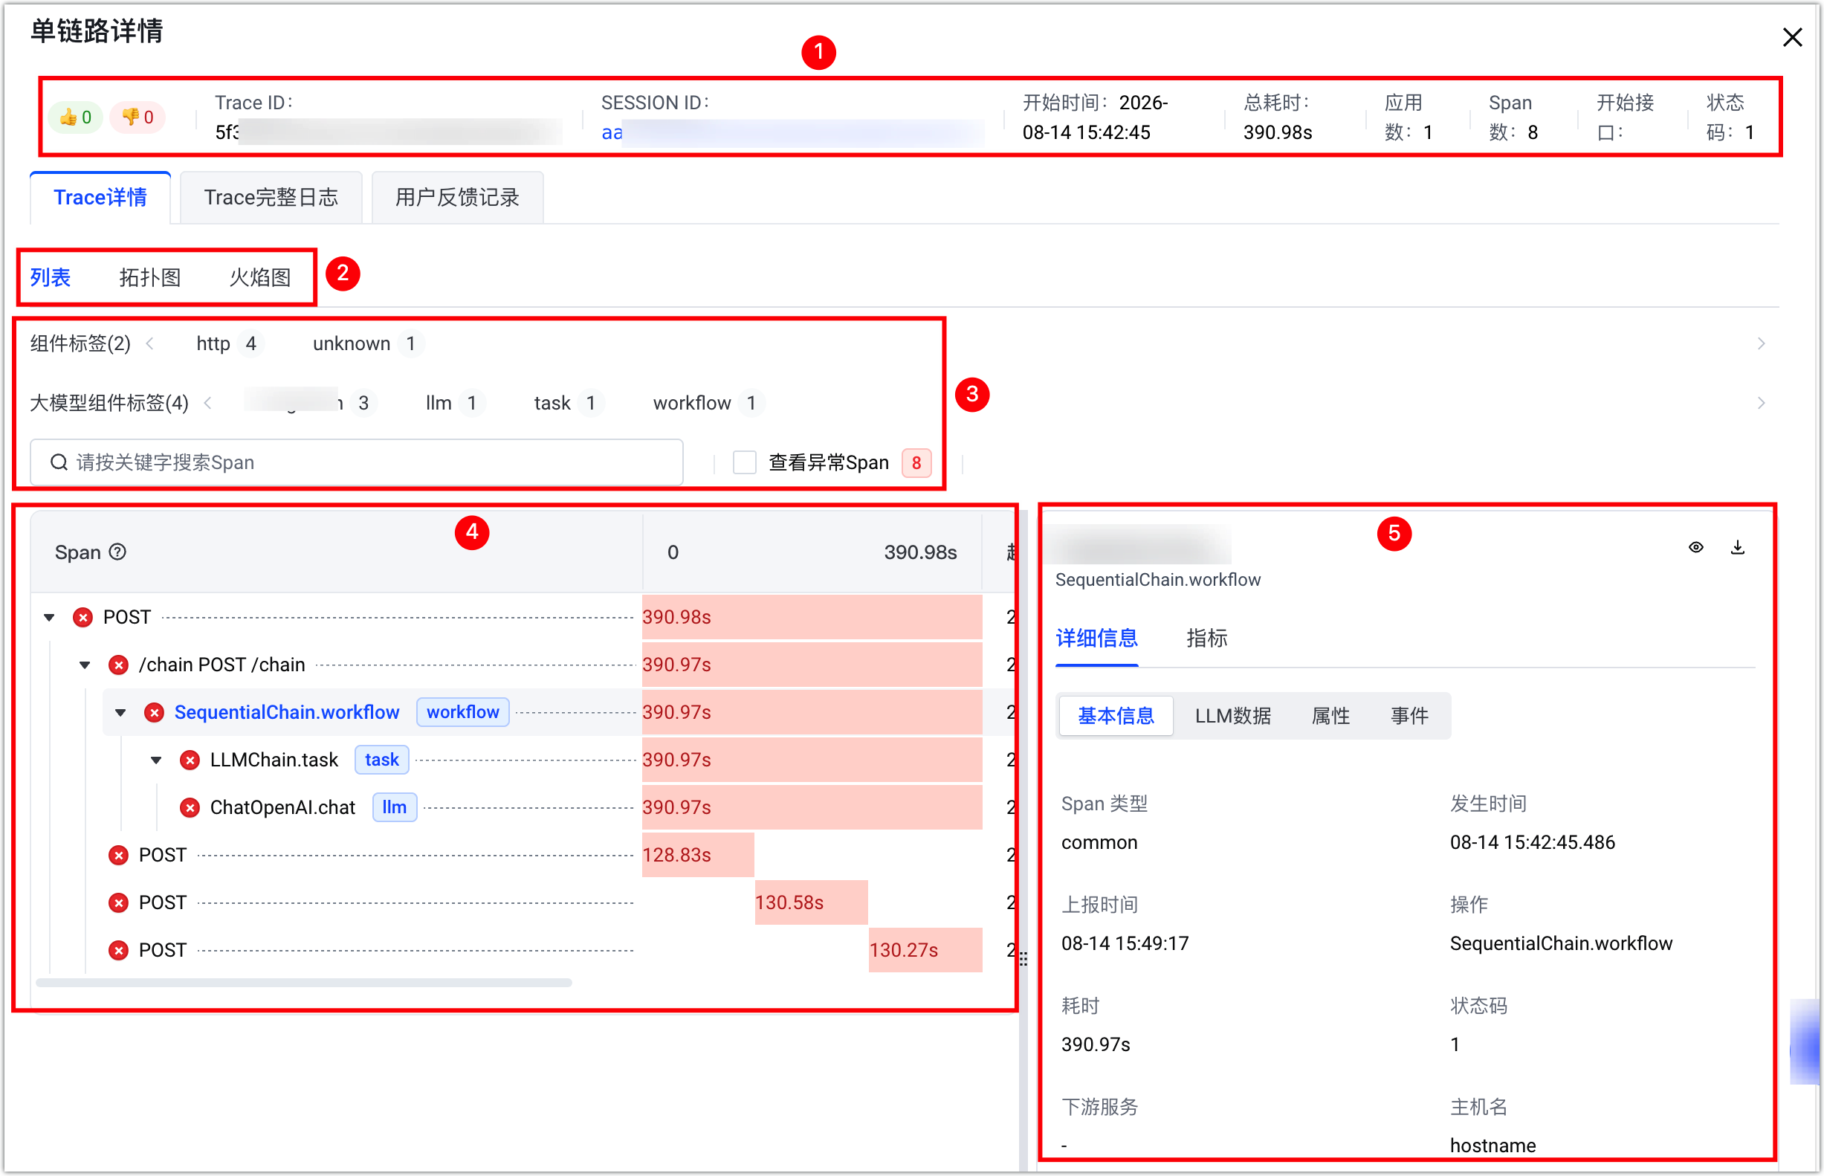Click the eye icon in span detail panel
This screenshot has height=1176, width=1824.
[x=1695, y=547]
